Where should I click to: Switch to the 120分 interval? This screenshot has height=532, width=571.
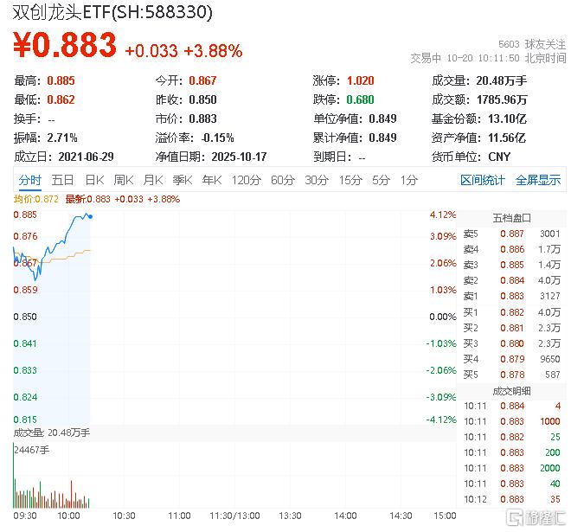[246, 180]
